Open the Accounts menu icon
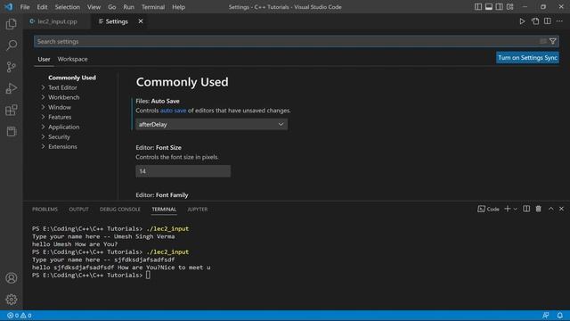570x321 pixels. tap(12, 278)
